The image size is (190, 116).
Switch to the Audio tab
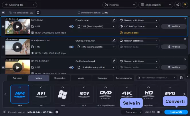(x=81, y=78)
